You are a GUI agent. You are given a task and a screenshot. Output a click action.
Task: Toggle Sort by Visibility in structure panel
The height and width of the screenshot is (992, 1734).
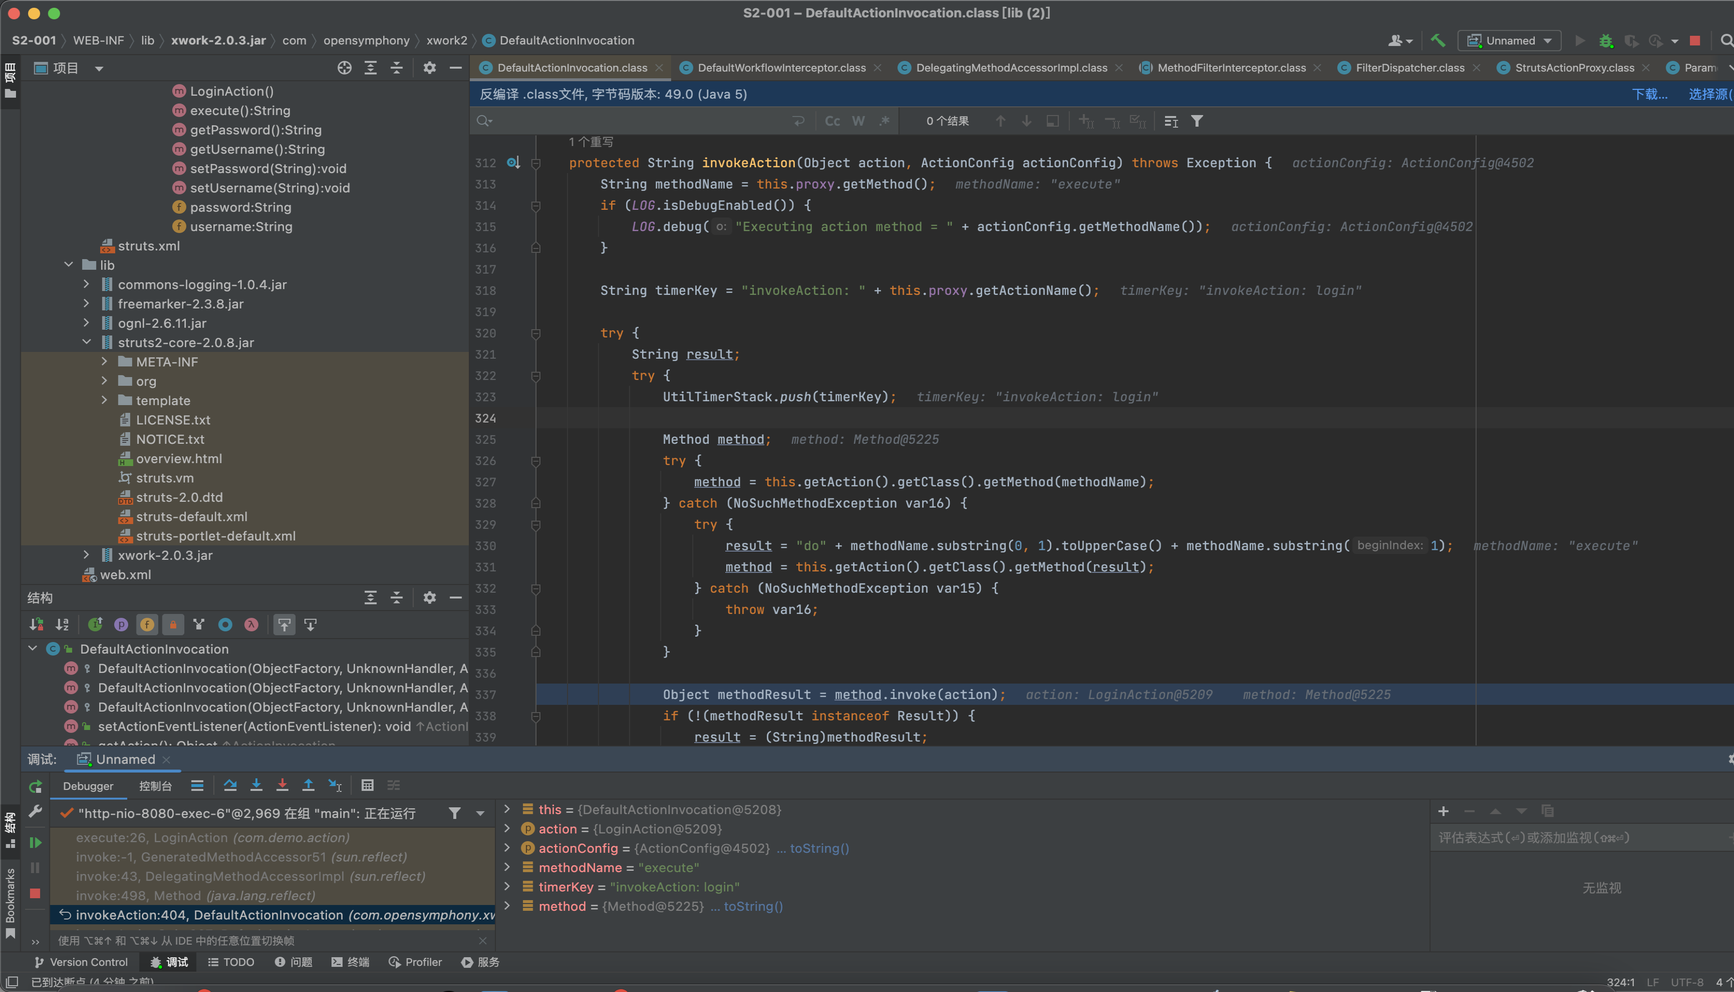tap(36, 625)
